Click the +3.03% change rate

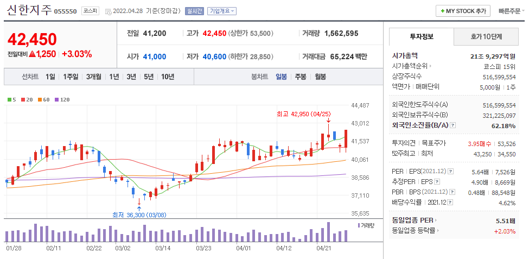77,54
